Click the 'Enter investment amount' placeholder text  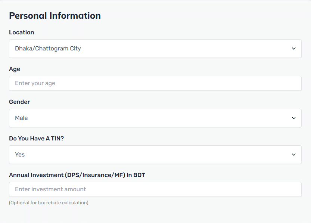tap(50, 189)
